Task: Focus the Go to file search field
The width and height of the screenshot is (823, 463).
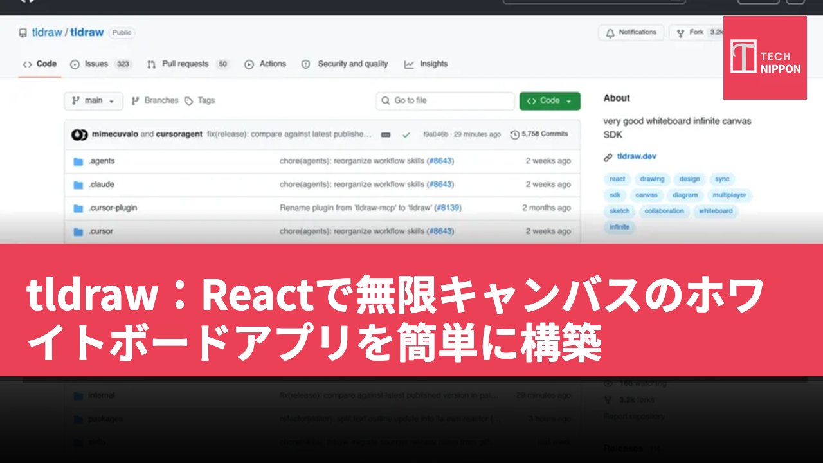Action: point(446,101)
